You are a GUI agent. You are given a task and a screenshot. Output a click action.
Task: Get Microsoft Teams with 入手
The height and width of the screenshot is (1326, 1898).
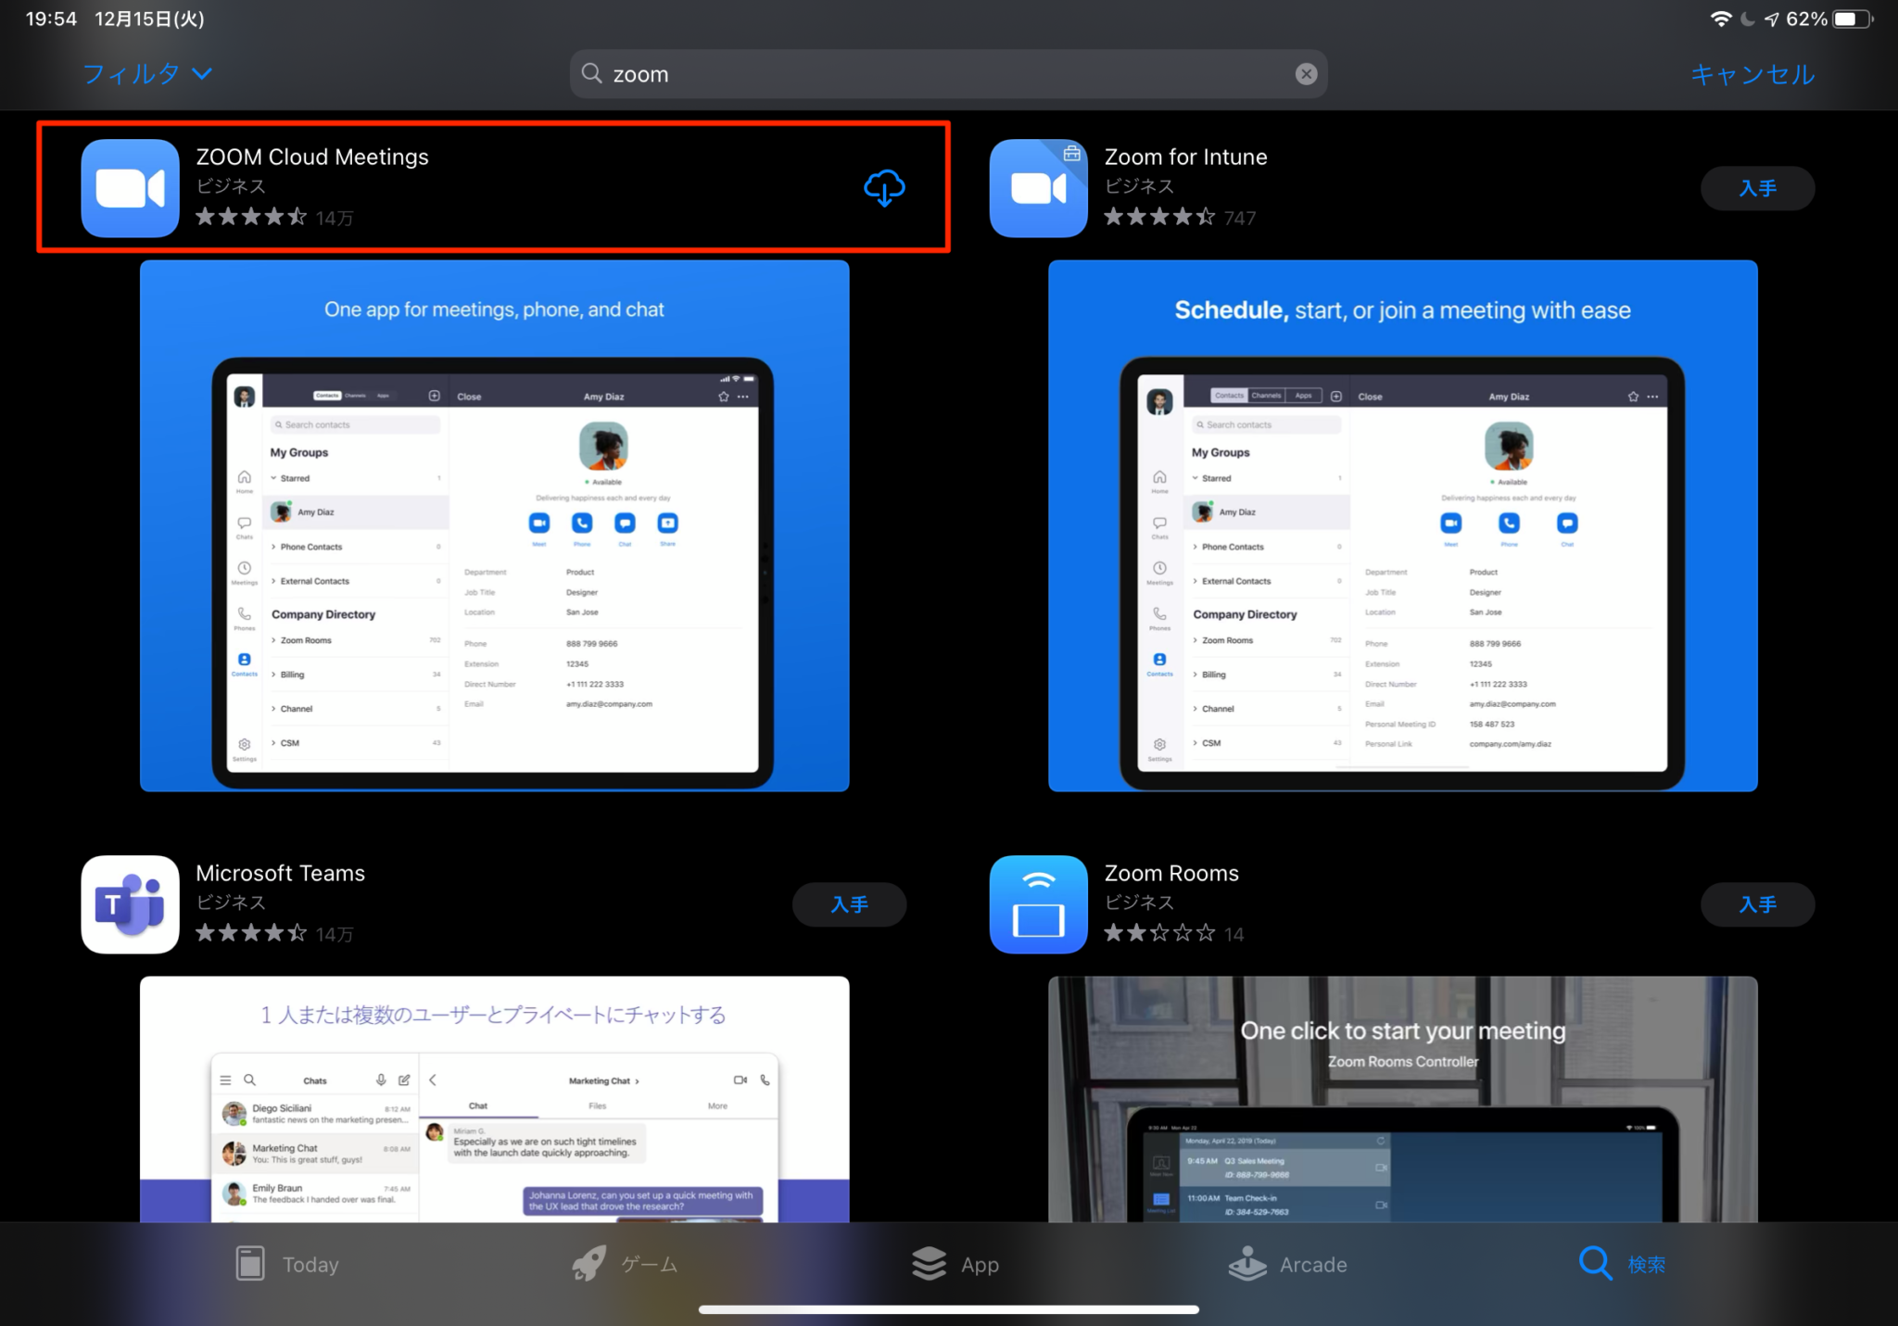849,904
